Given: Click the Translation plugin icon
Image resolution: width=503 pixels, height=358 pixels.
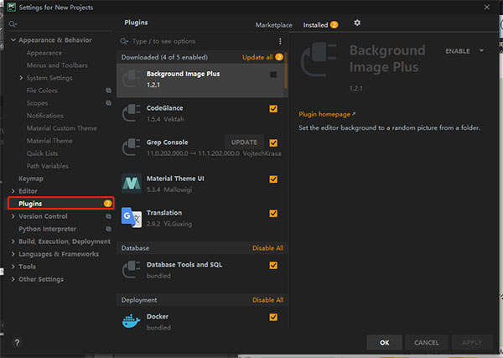Looking at the screenshot, I should click(x=132, y=218).
